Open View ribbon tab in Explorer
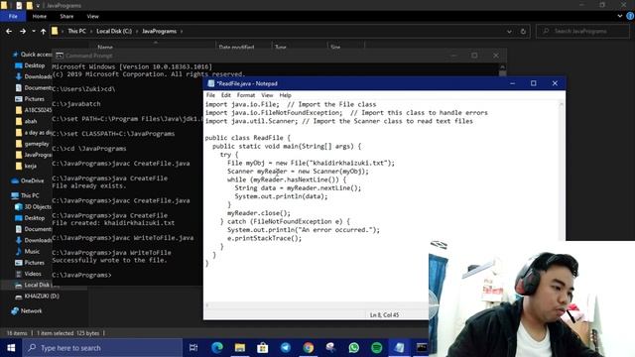The height and width of the screenshot is (357, 635). click(x=92, y=16)
